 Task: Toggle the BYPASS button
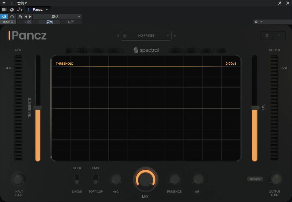[255, 179]
